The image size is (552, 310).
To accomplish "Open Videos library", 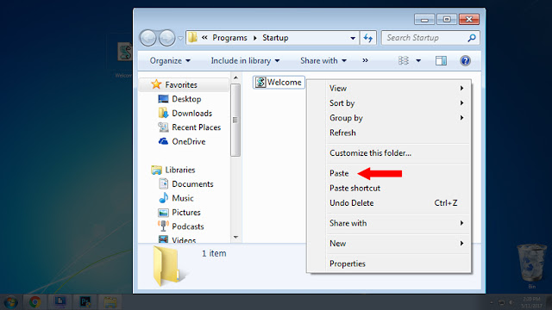I will pos(184,239).
